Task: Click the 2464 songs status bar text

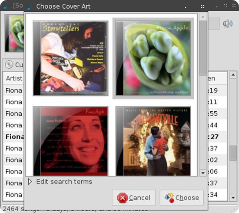Action: [x=13, y=209]
